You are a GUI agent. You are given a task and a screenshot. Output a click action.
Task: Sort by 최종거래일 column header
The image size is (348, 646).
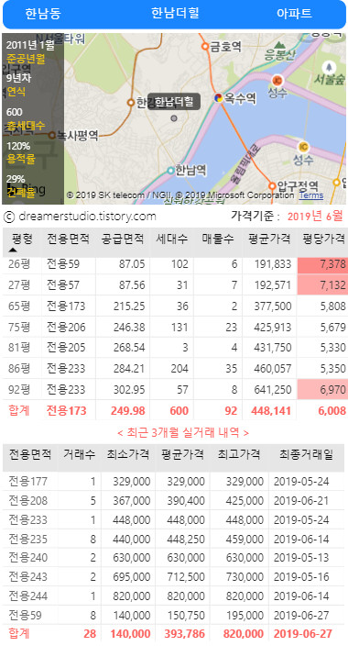pos(306,455)
